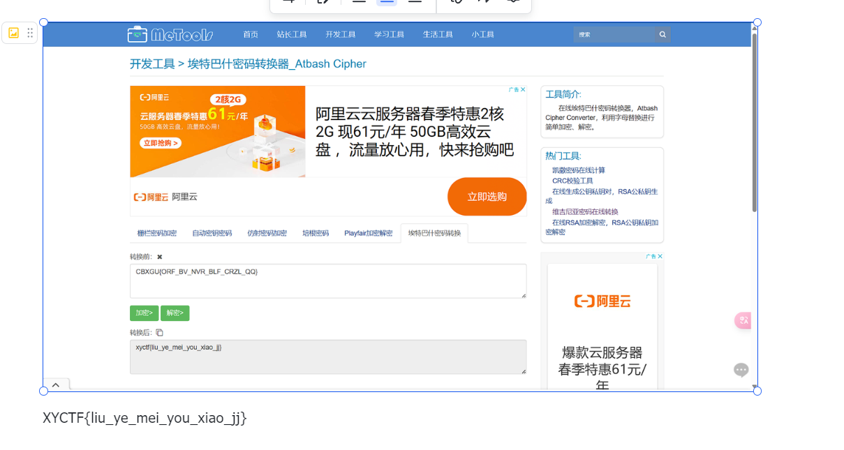Click the 转换后 output textarea
The height and width of the screenshot is (450, 844).
tap(328, 357)
